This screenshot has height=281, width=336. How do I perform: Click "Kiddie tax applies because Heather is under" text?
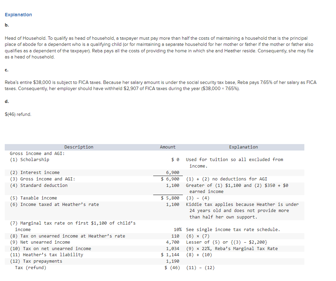pyautogui.click(x=242, y=205)
